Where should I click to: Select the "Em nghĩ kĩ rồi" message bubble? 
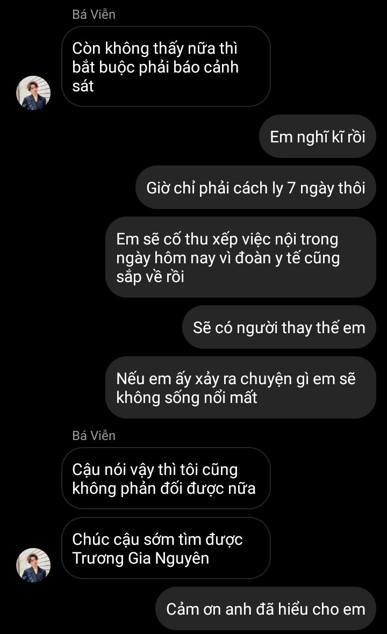(318, 136)
